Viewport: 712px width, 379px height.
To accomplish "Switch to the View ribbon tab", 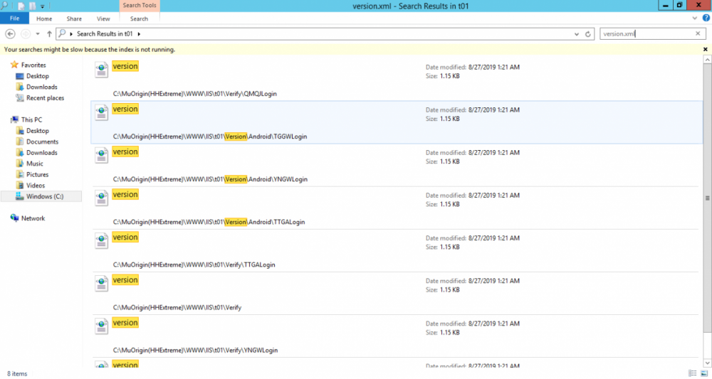I will pyautogui.click(x=103, y=18).
